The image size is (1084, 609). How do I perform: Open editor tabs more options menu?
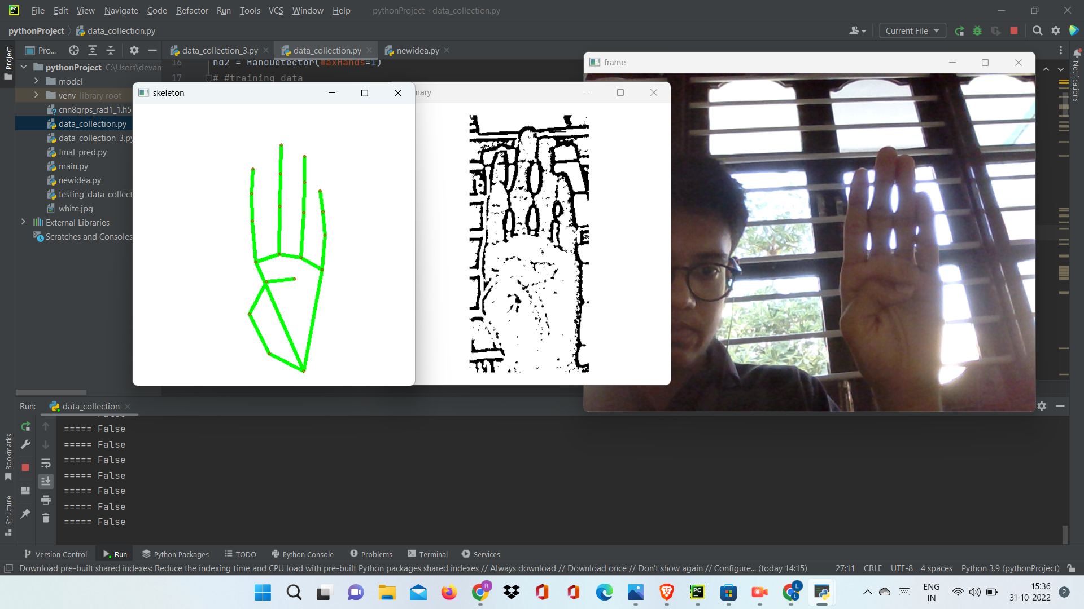coord(1061,50)
